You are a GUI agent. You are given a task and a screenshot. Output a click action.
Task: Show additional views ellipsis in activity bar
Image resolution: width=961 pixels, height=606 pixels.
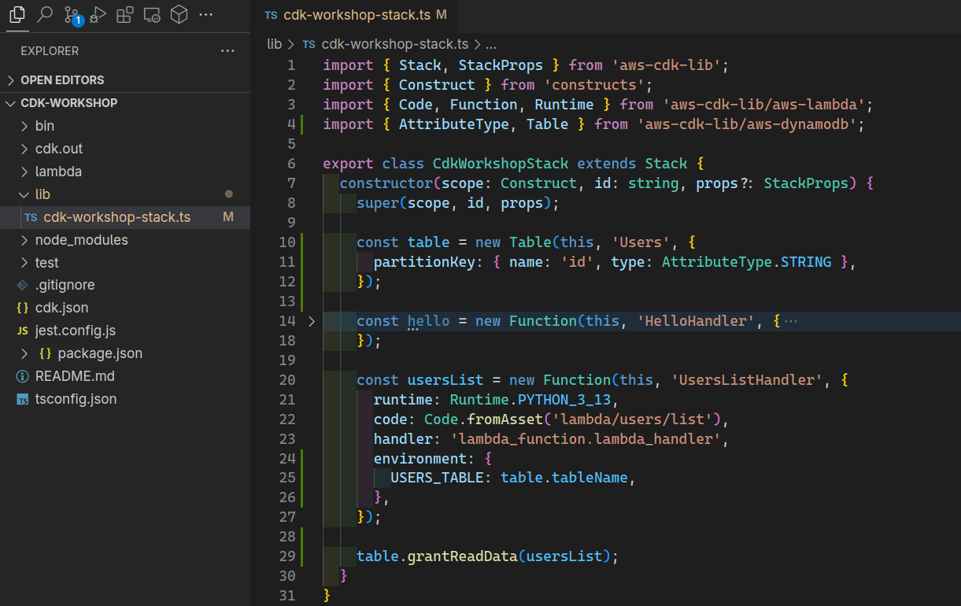205,14
